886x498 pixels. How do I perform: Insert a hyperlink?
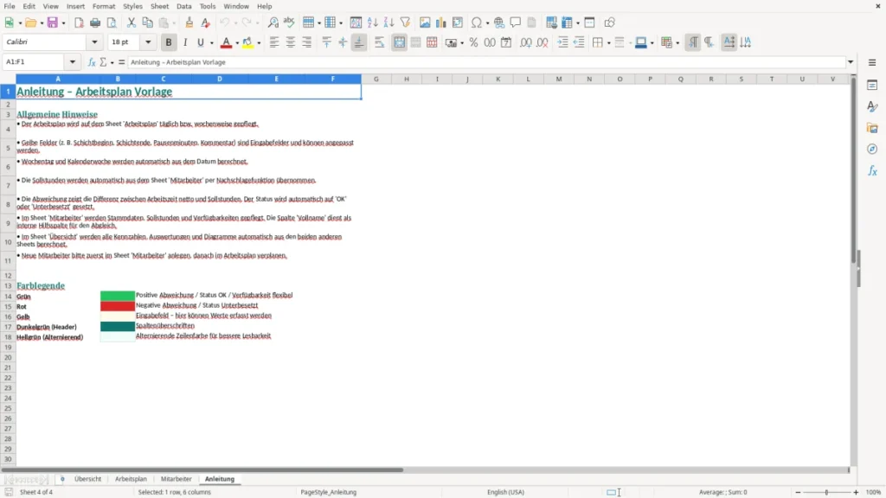499,22
